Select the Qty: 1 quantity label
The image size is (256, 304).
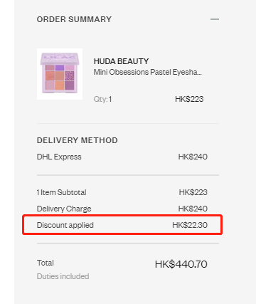click(102, 99)
